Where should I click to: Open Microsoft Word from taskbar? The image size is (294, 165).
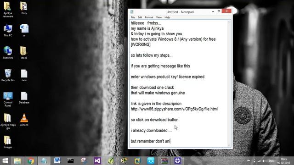[57, 161]
